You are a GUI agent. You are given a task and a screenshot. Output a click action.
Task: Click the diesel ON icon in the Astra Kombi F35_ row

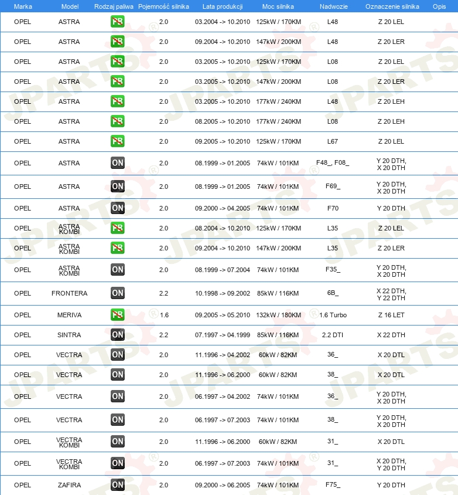click(x=117, y=269)
